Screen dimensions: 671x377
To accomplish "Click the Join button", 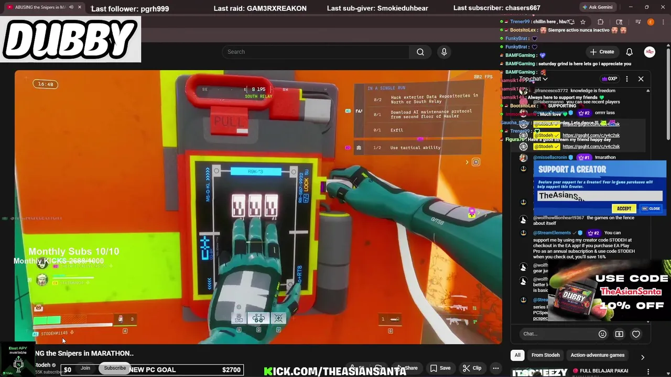I will (x=85, y=368).
